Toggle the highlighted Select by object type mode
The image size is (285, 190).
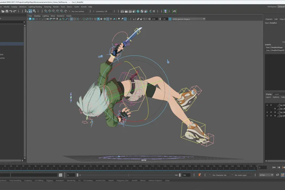pyautogui.click(x=30, y=11)
